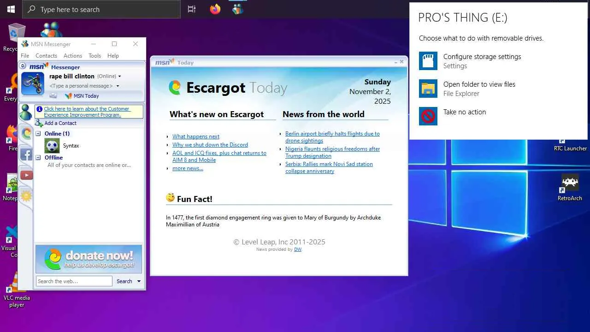Collapse the Offline contact group
This screenshot has width=590, height=332.
coord(38,158)
